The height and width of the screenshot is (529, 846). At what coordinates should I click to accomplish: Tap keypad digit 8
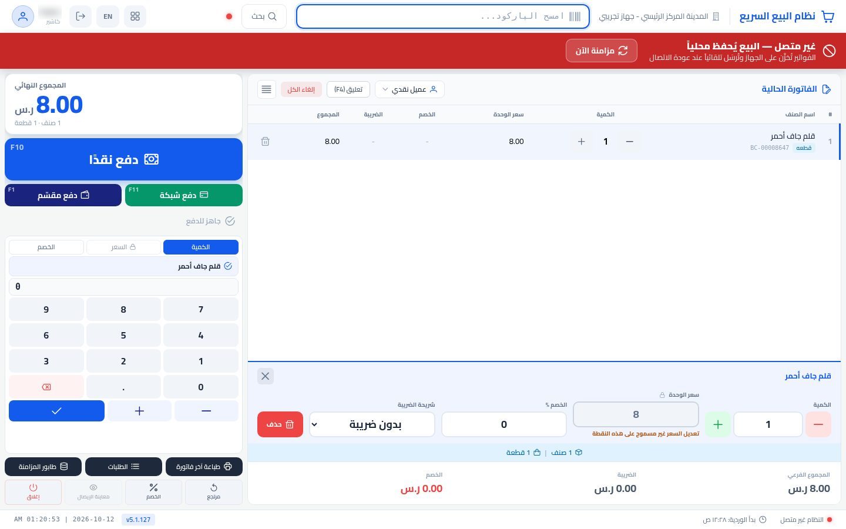coord(123,309)
